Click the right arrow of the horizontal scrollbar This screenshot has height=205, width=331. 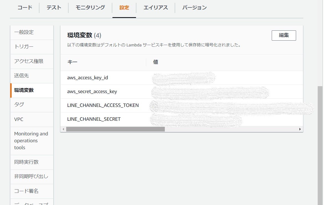click(x=300, y=129)
